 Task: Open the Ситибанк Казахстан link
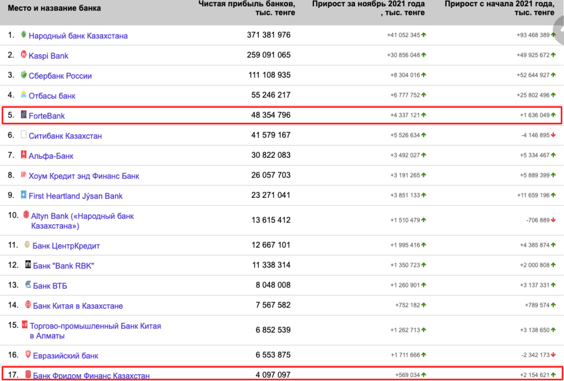65,136
